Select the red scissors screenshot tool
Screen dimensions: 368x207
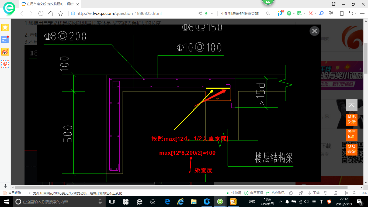310,13
